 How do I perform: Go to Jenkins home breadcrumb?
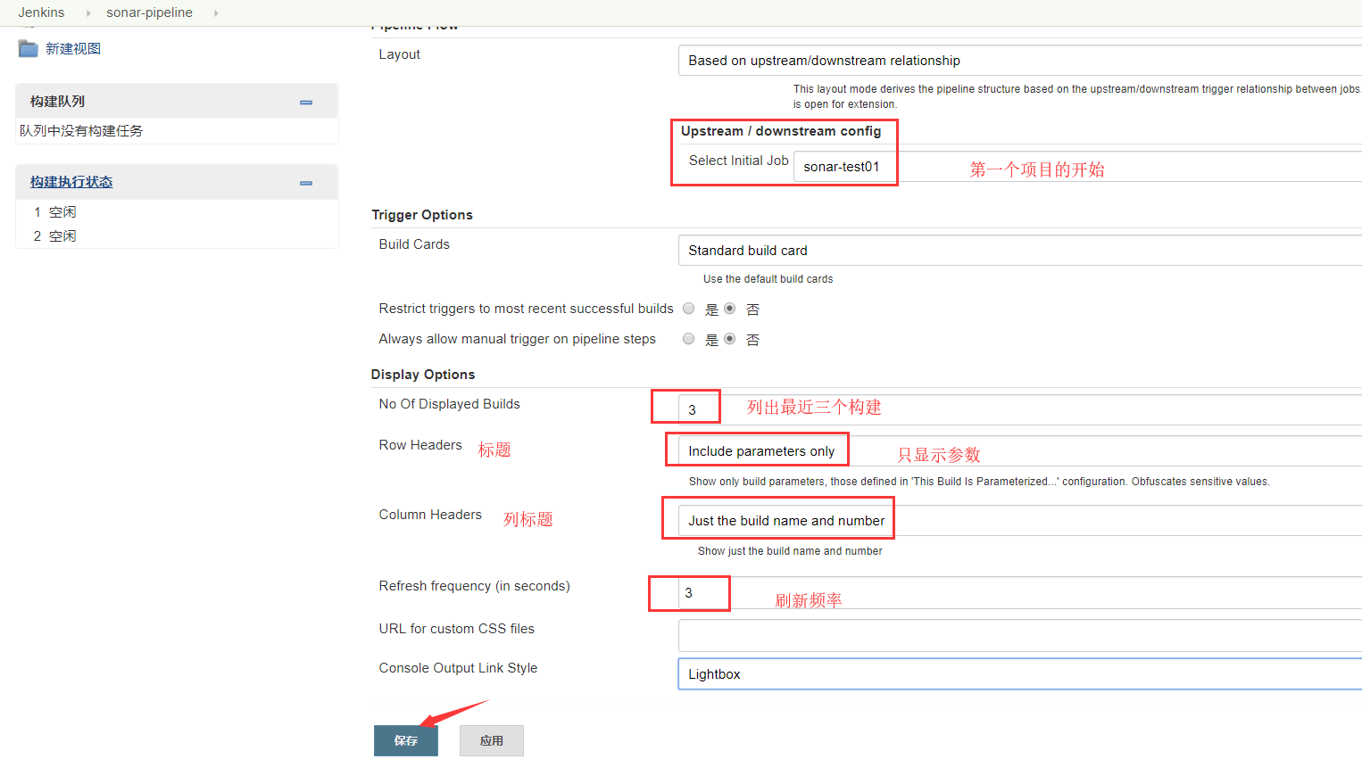(x=41, y=12)
